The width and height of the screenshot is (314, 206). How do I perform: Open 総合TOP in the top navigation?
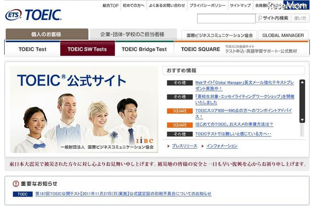point(111,6)
